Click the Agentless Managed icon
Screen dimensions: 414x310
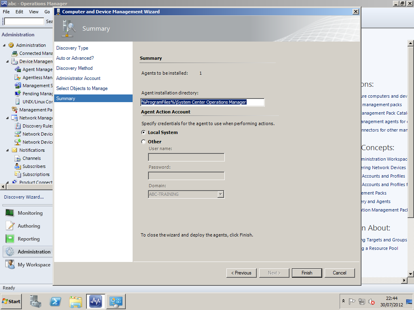click(18, 77)
